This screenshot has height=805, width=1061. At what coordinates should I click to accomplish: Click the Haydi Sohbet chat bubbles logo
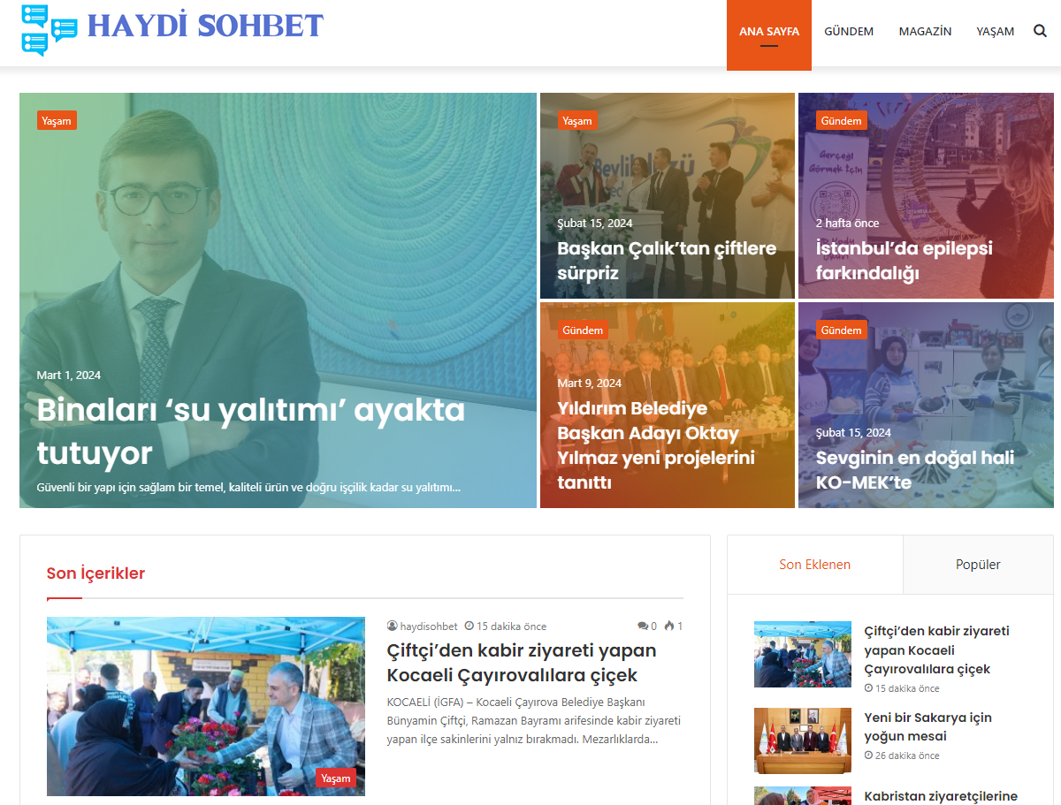(x=50, y=30)
